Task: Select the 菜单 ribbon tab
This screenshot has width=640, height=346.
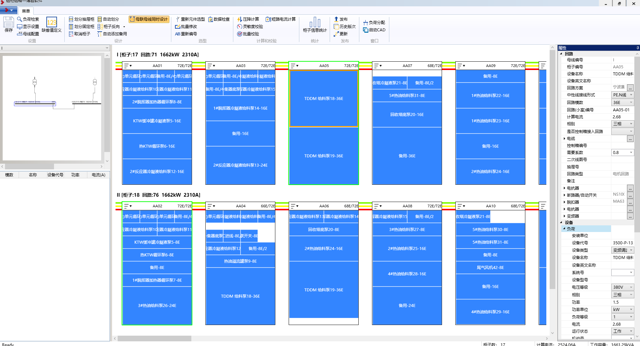Action: [26, 11]
